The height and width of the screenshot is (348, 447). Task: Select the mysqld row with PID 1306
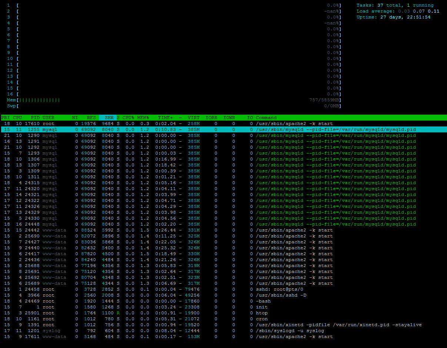tap(223, 159)
